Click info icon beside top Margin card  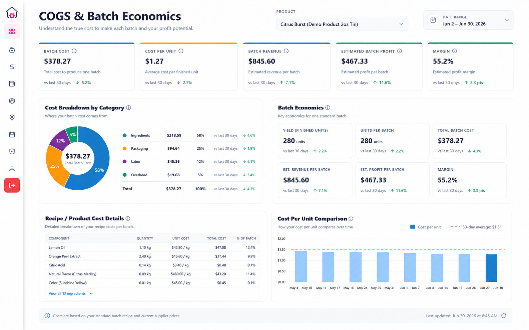455,51
